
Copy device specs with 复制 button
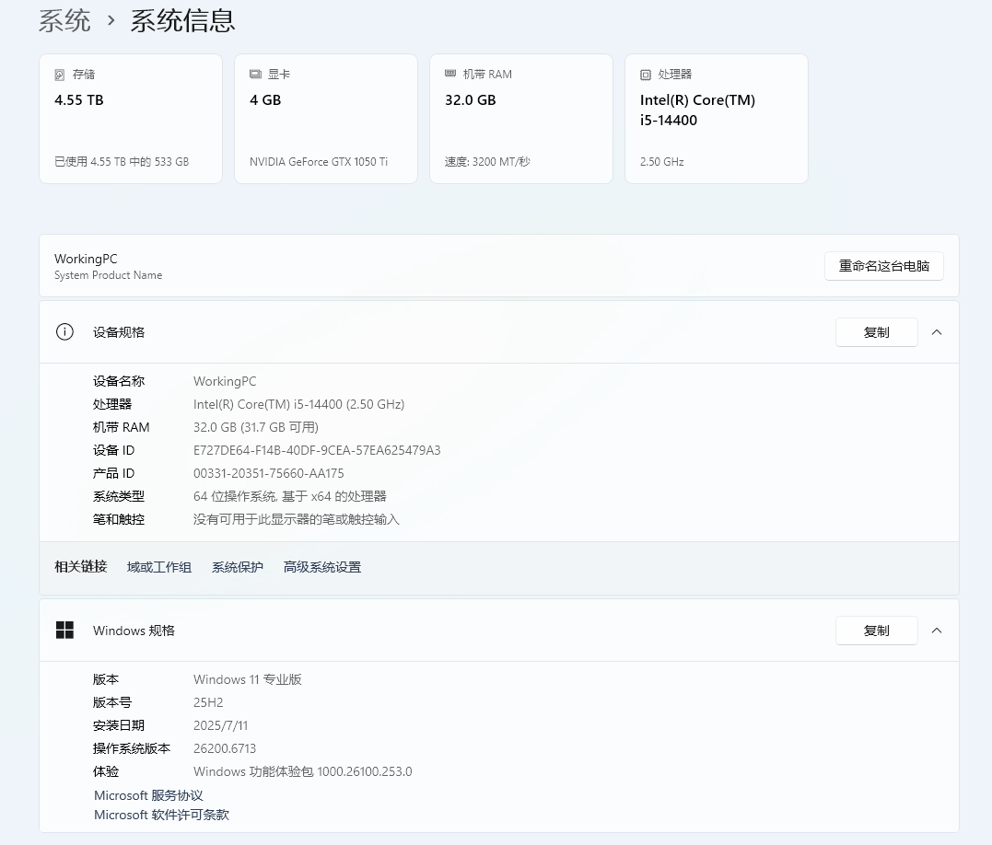coord(876,332)
